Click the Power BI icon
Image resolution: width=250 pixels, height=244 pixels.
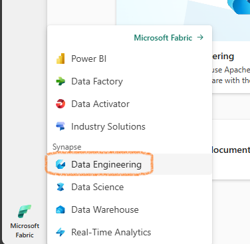click(x=61, y=59)
